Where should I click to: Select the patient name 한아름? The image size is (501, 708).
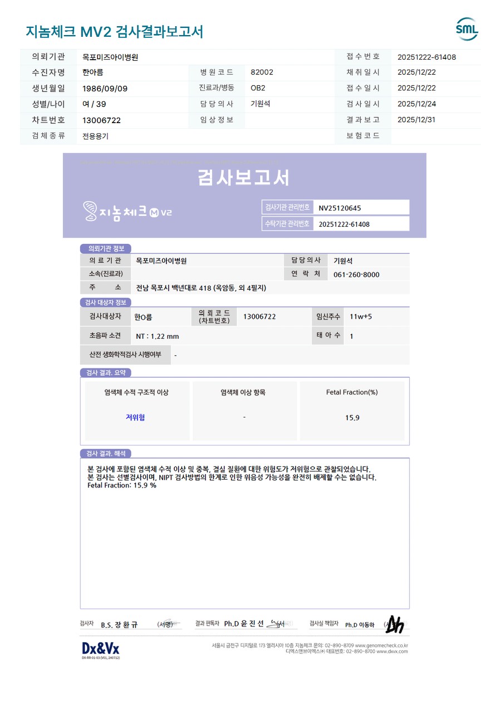(x=92, y=72)
